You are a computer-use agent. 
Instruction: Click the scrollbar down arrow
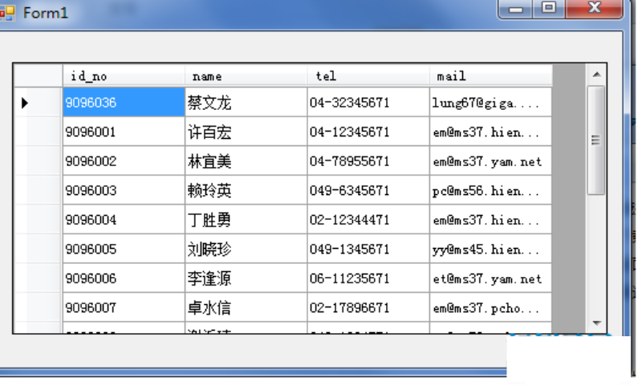pyautogui.click(x=596, y=322)
